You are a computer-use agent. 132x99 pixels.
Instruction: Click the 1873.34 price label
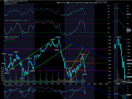4,54
